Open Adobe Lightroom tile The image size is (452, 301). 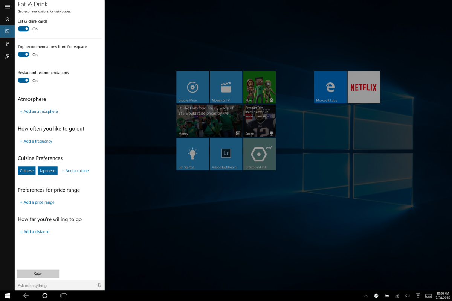coord(226,154)
